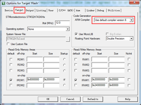Select the ROM1 Startup radio button
Image resolution: width=141 pixels, height=105 pixels.
(64, 59)
